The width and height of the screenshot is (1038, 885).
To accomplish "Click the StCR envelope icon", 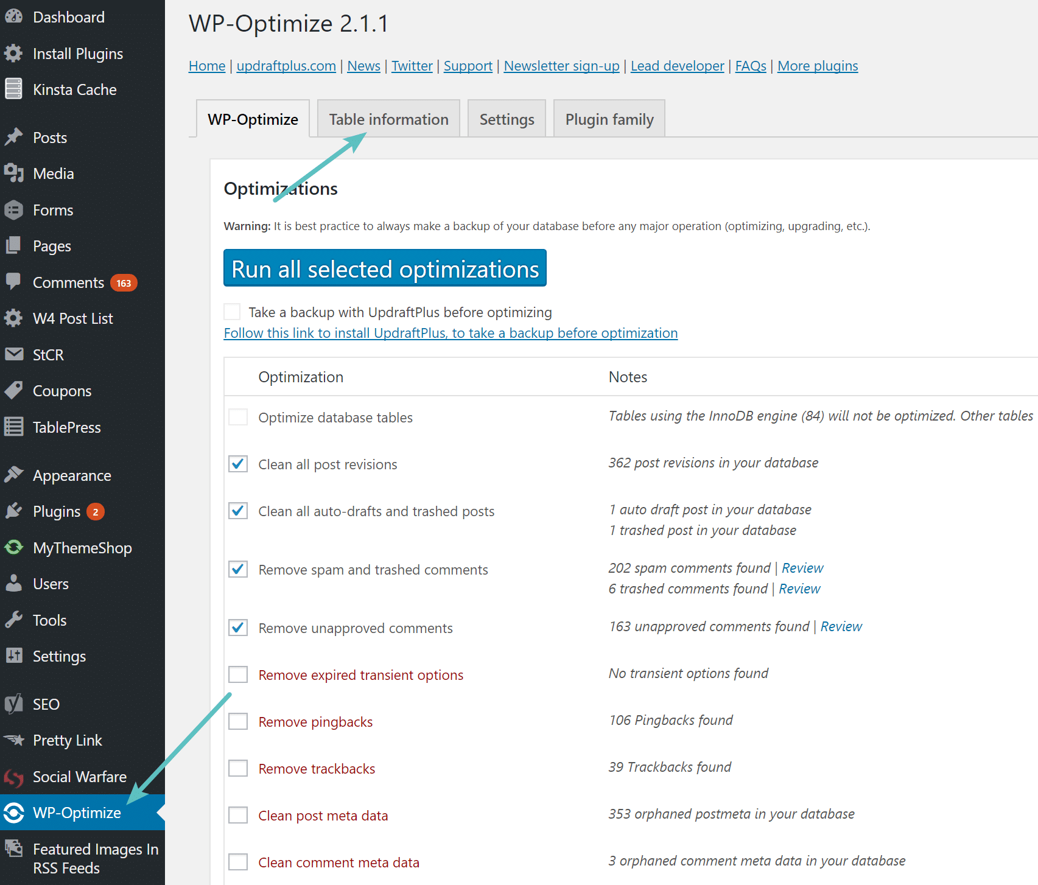I will (13, 354).
